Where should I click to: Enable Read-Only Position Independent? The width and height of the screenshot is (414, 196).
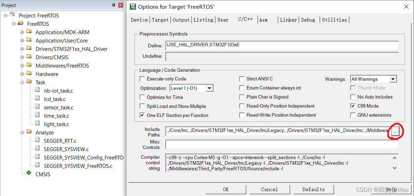pos(242,106)
